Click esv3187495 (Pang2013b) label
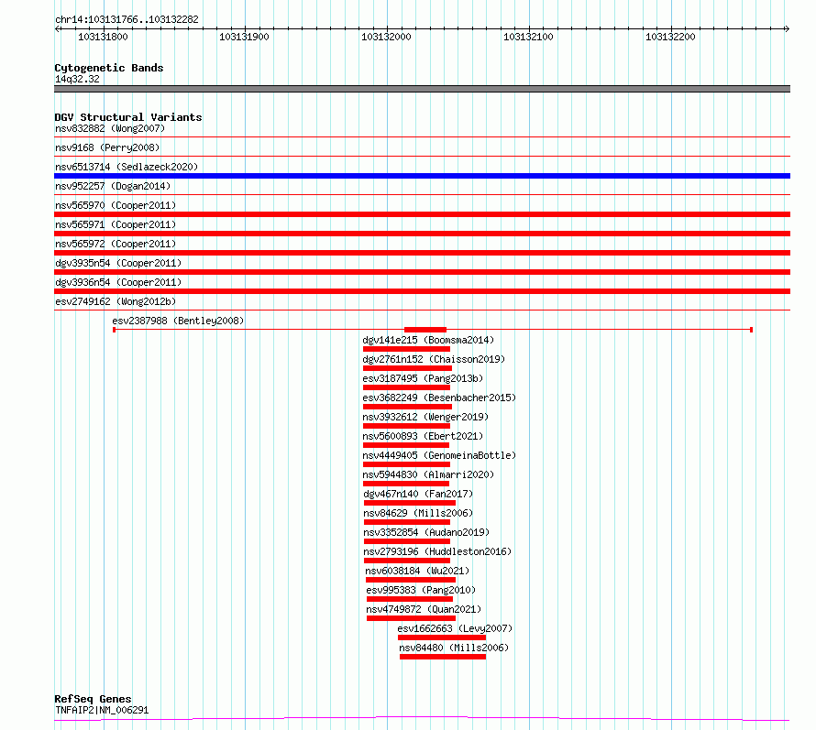816x730 pixels. 423,378
